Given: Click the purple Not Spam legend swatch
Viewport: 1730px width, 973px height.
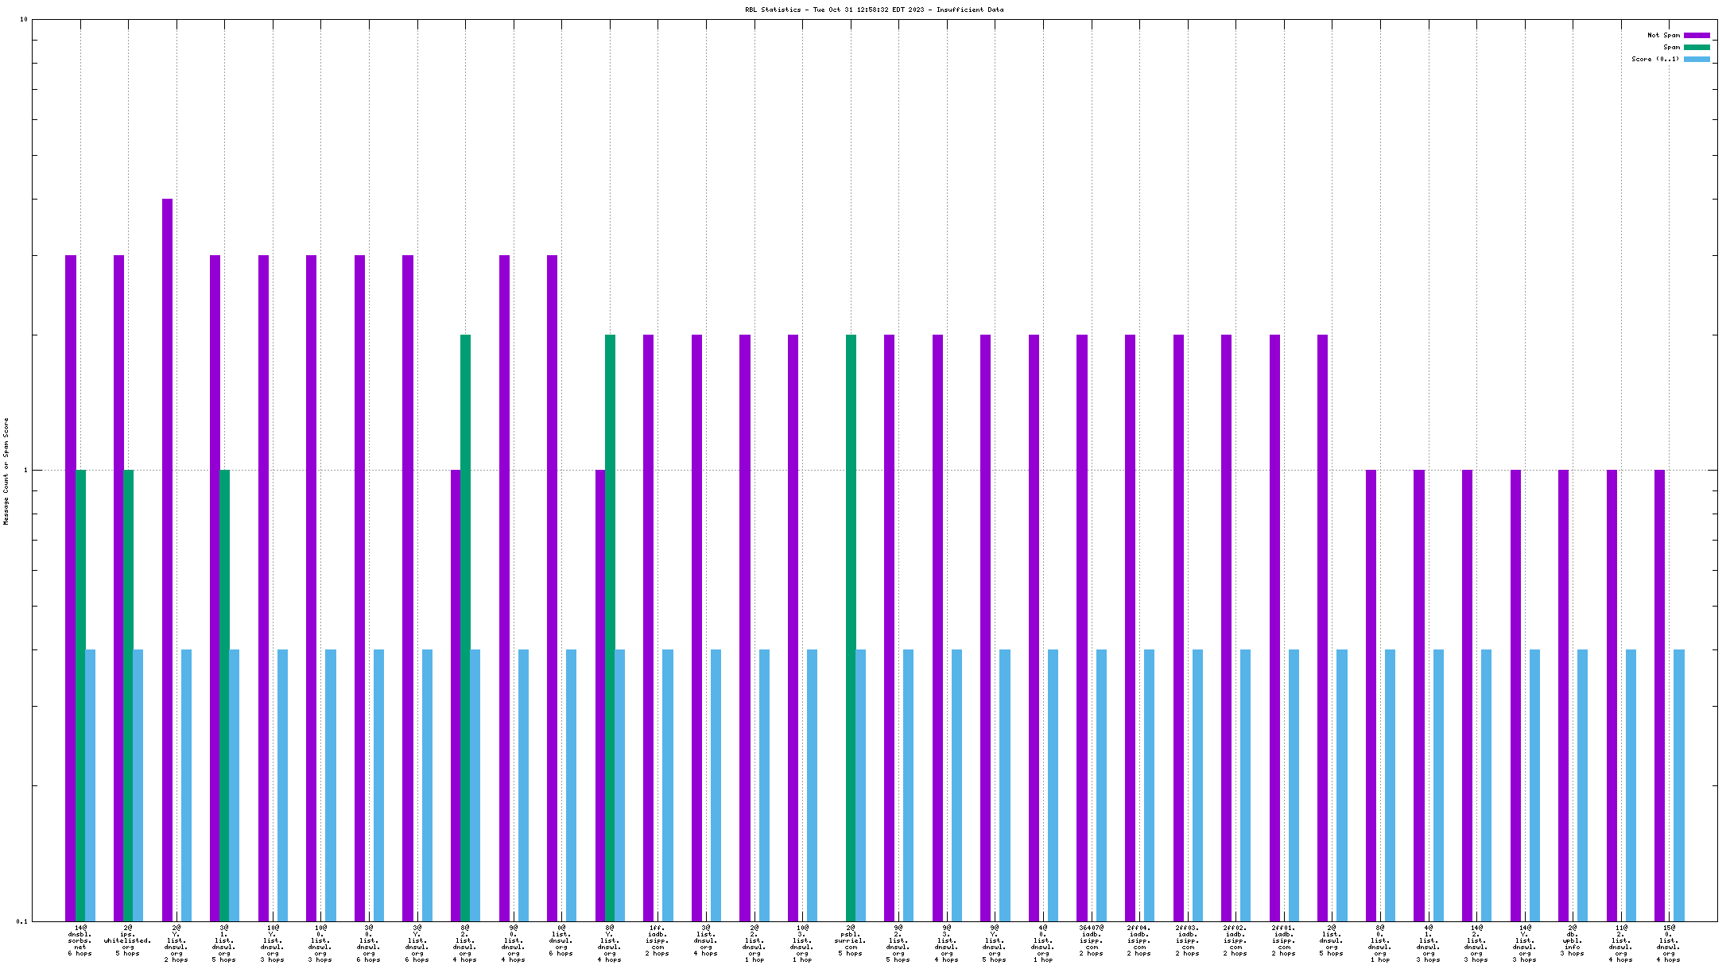Looking at the screenshot, I should (1697, 35).
